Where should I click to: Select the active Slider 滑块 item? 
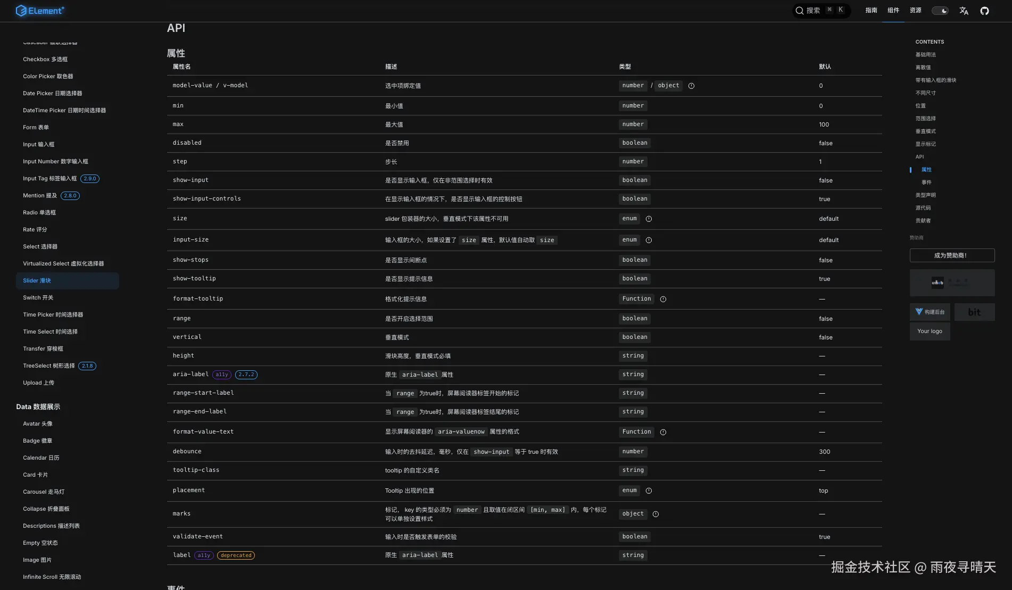click(68, 281)
